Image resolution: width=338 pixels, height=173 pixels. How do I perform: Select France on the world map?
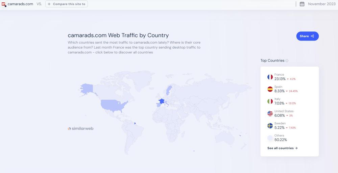162,101
